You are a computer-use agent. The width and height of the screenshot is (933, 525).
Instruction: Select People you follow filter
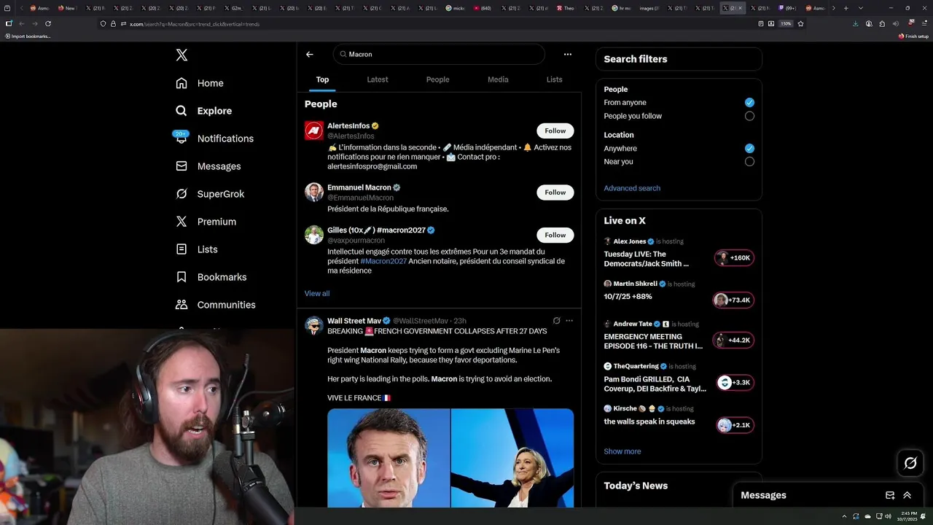749,116
